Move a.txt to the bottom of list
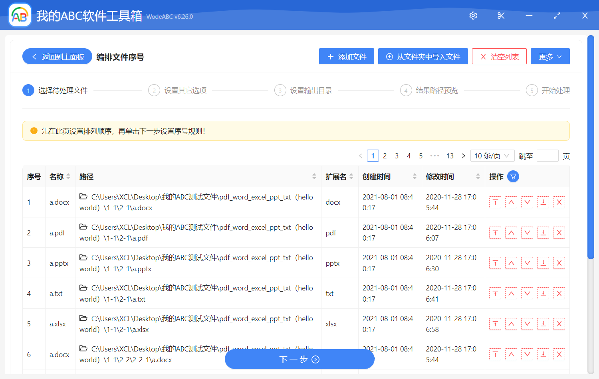The width and height of the screenshot is (599, 379). pos(543,293)
